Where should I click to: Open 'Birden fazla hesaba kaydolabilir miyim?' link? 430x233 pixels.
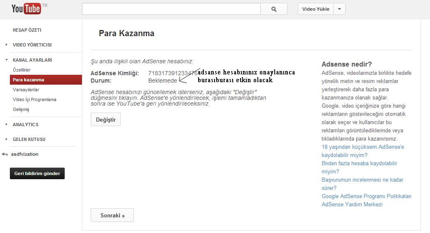pos(359,167)
